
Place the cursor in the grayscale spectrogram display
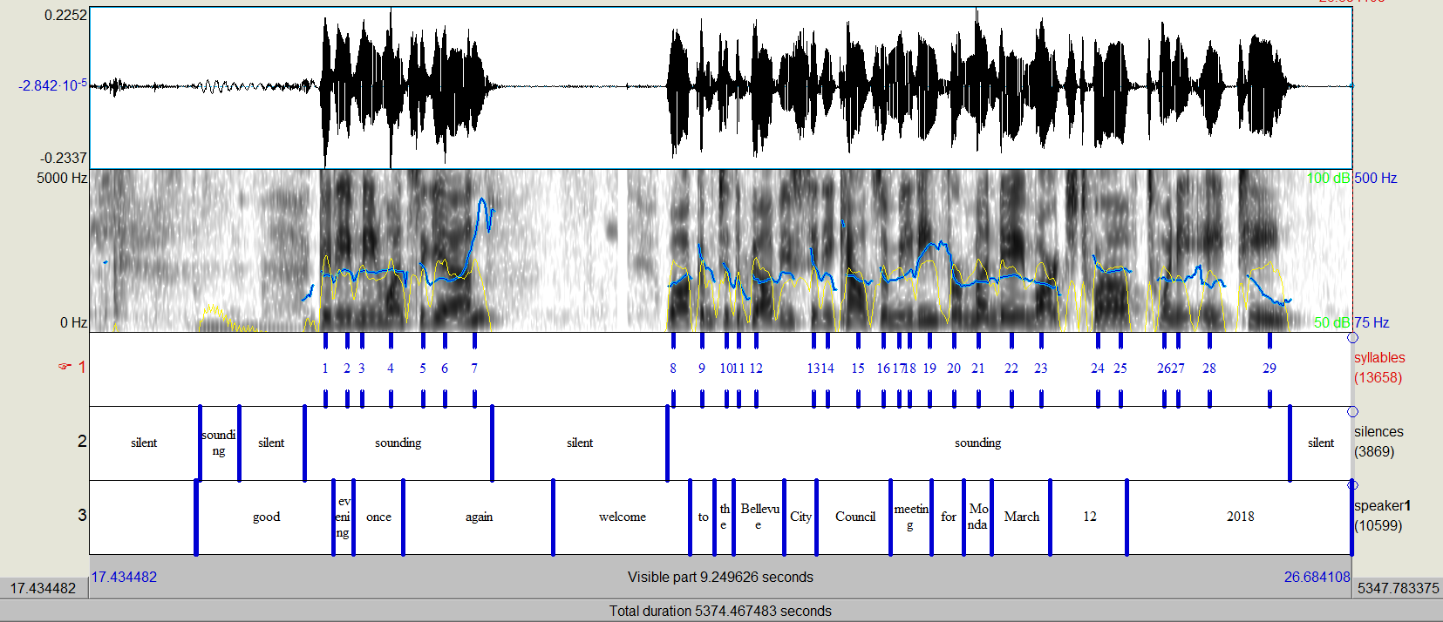pos(720,251)
